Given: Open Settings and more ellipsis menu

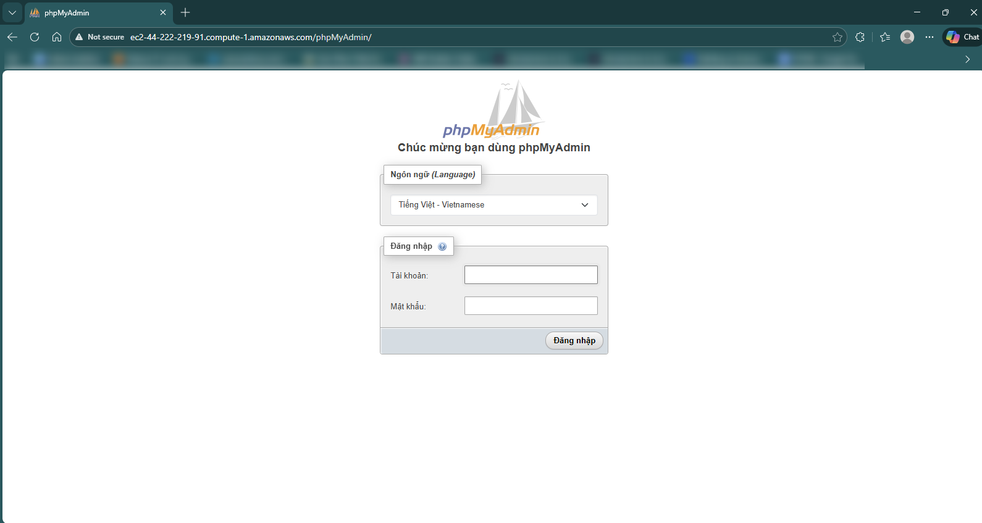Looking at the screenshot, I should coord(930,37).
